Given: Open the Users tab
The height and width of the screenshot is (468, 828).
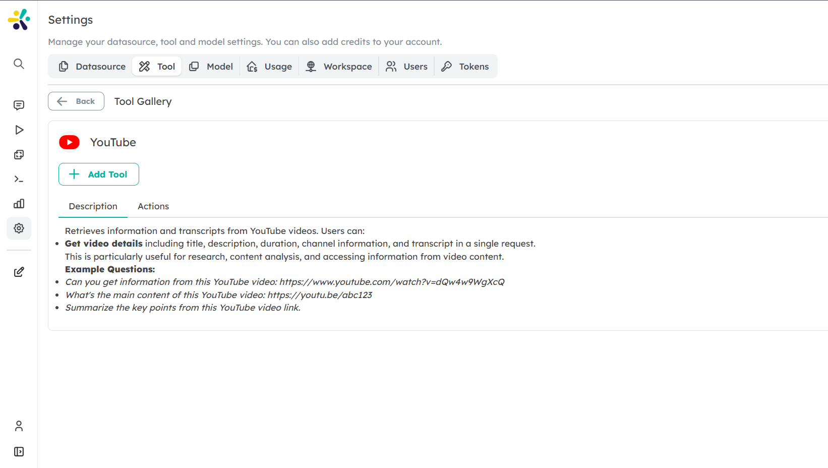Looking at the screenshot, I should tap(406, 67).
